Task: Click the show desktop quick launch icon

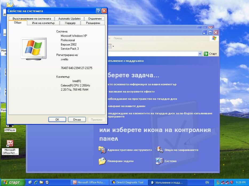Action: 30,182
